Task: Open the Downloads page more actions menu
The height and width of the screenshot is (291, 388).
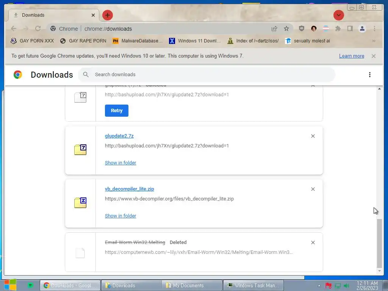Action: tap(369, 75)
